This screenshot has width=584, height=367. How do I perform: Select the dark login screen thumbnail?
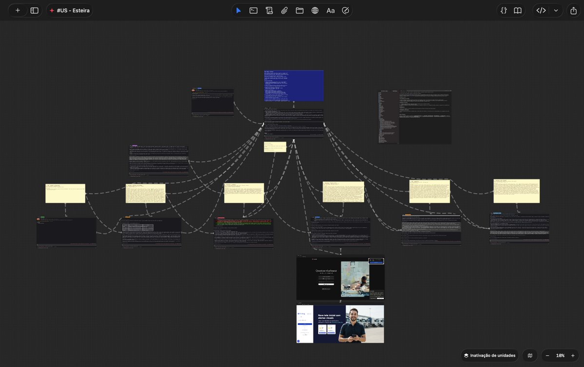[x=340, y=277]
